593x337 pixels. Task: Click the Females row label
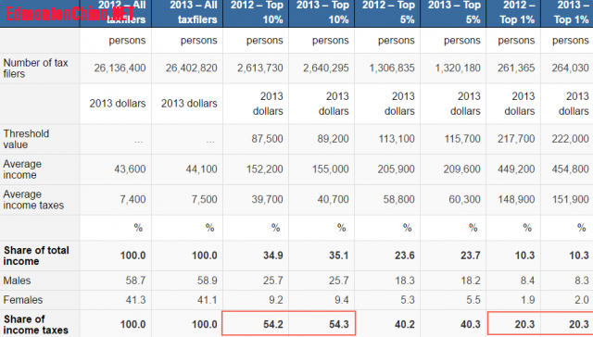tap(22, 300)
